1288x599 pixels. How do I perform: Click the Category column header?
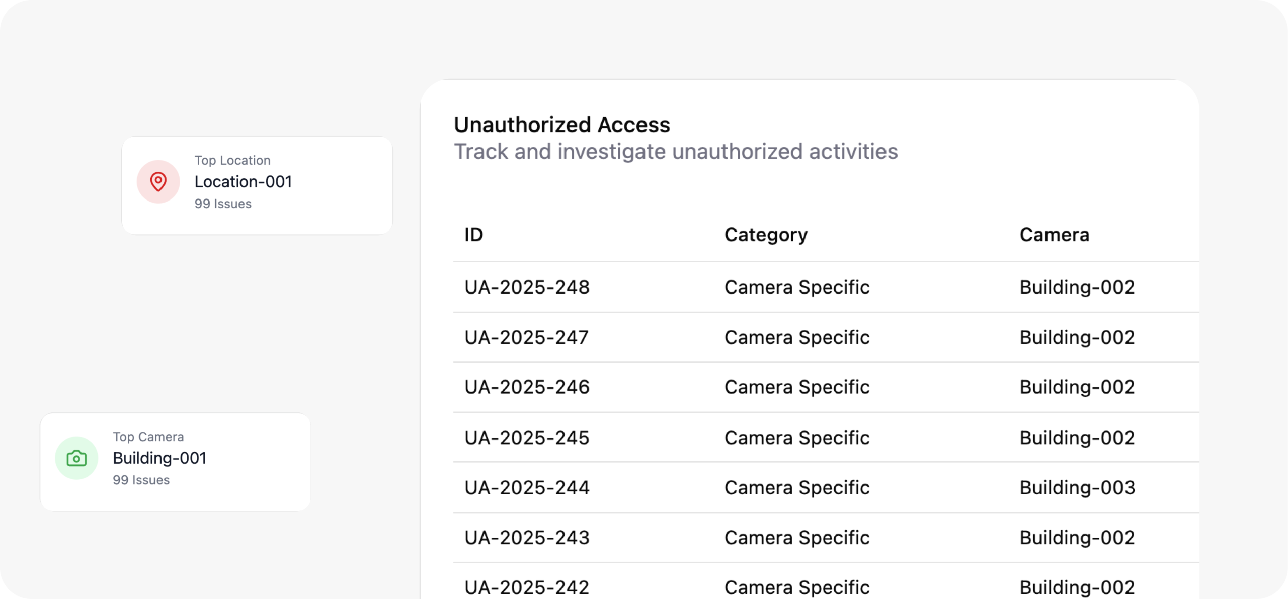click(765, 235)
